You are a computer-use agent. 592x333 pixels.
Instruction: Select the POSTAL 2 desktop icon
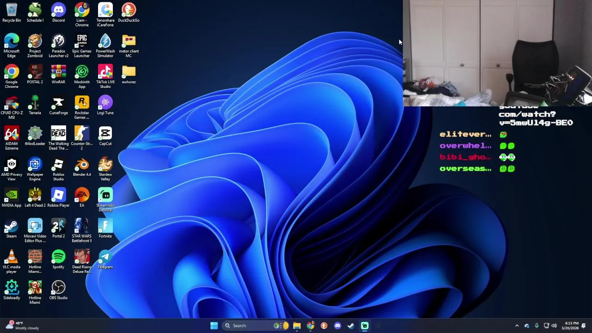click(35, 74)
